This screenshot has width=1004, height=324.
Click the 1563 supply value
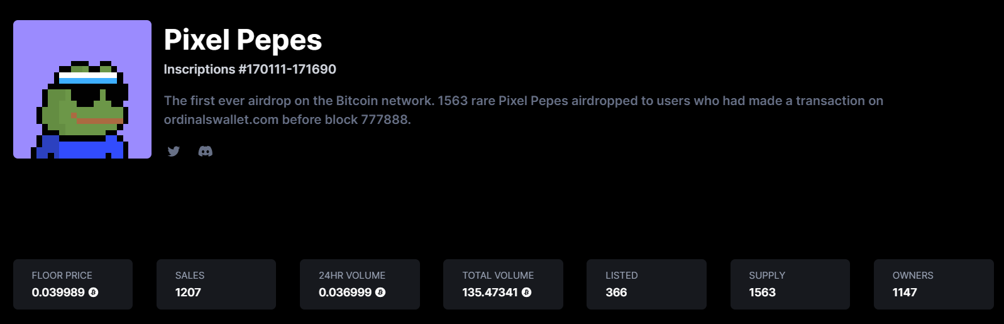(762, 293)
